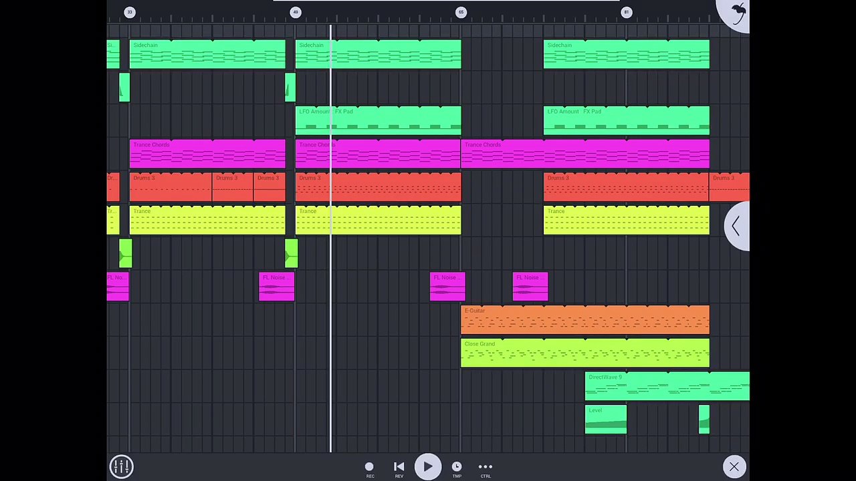This screenshot has width=856, height=481.
Task: Select the DirectWave 9 clip
Action: click(x=667, y=386)
